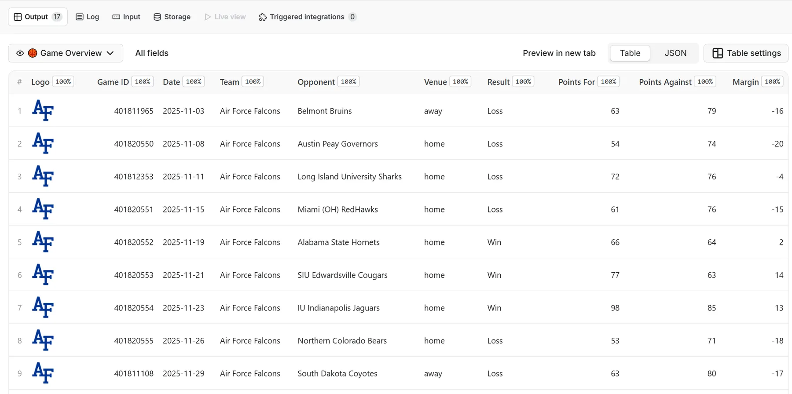Select away venue in Belmont Bruins row
792x394 pixels.
pyautogui.click(x=433, y=111)
